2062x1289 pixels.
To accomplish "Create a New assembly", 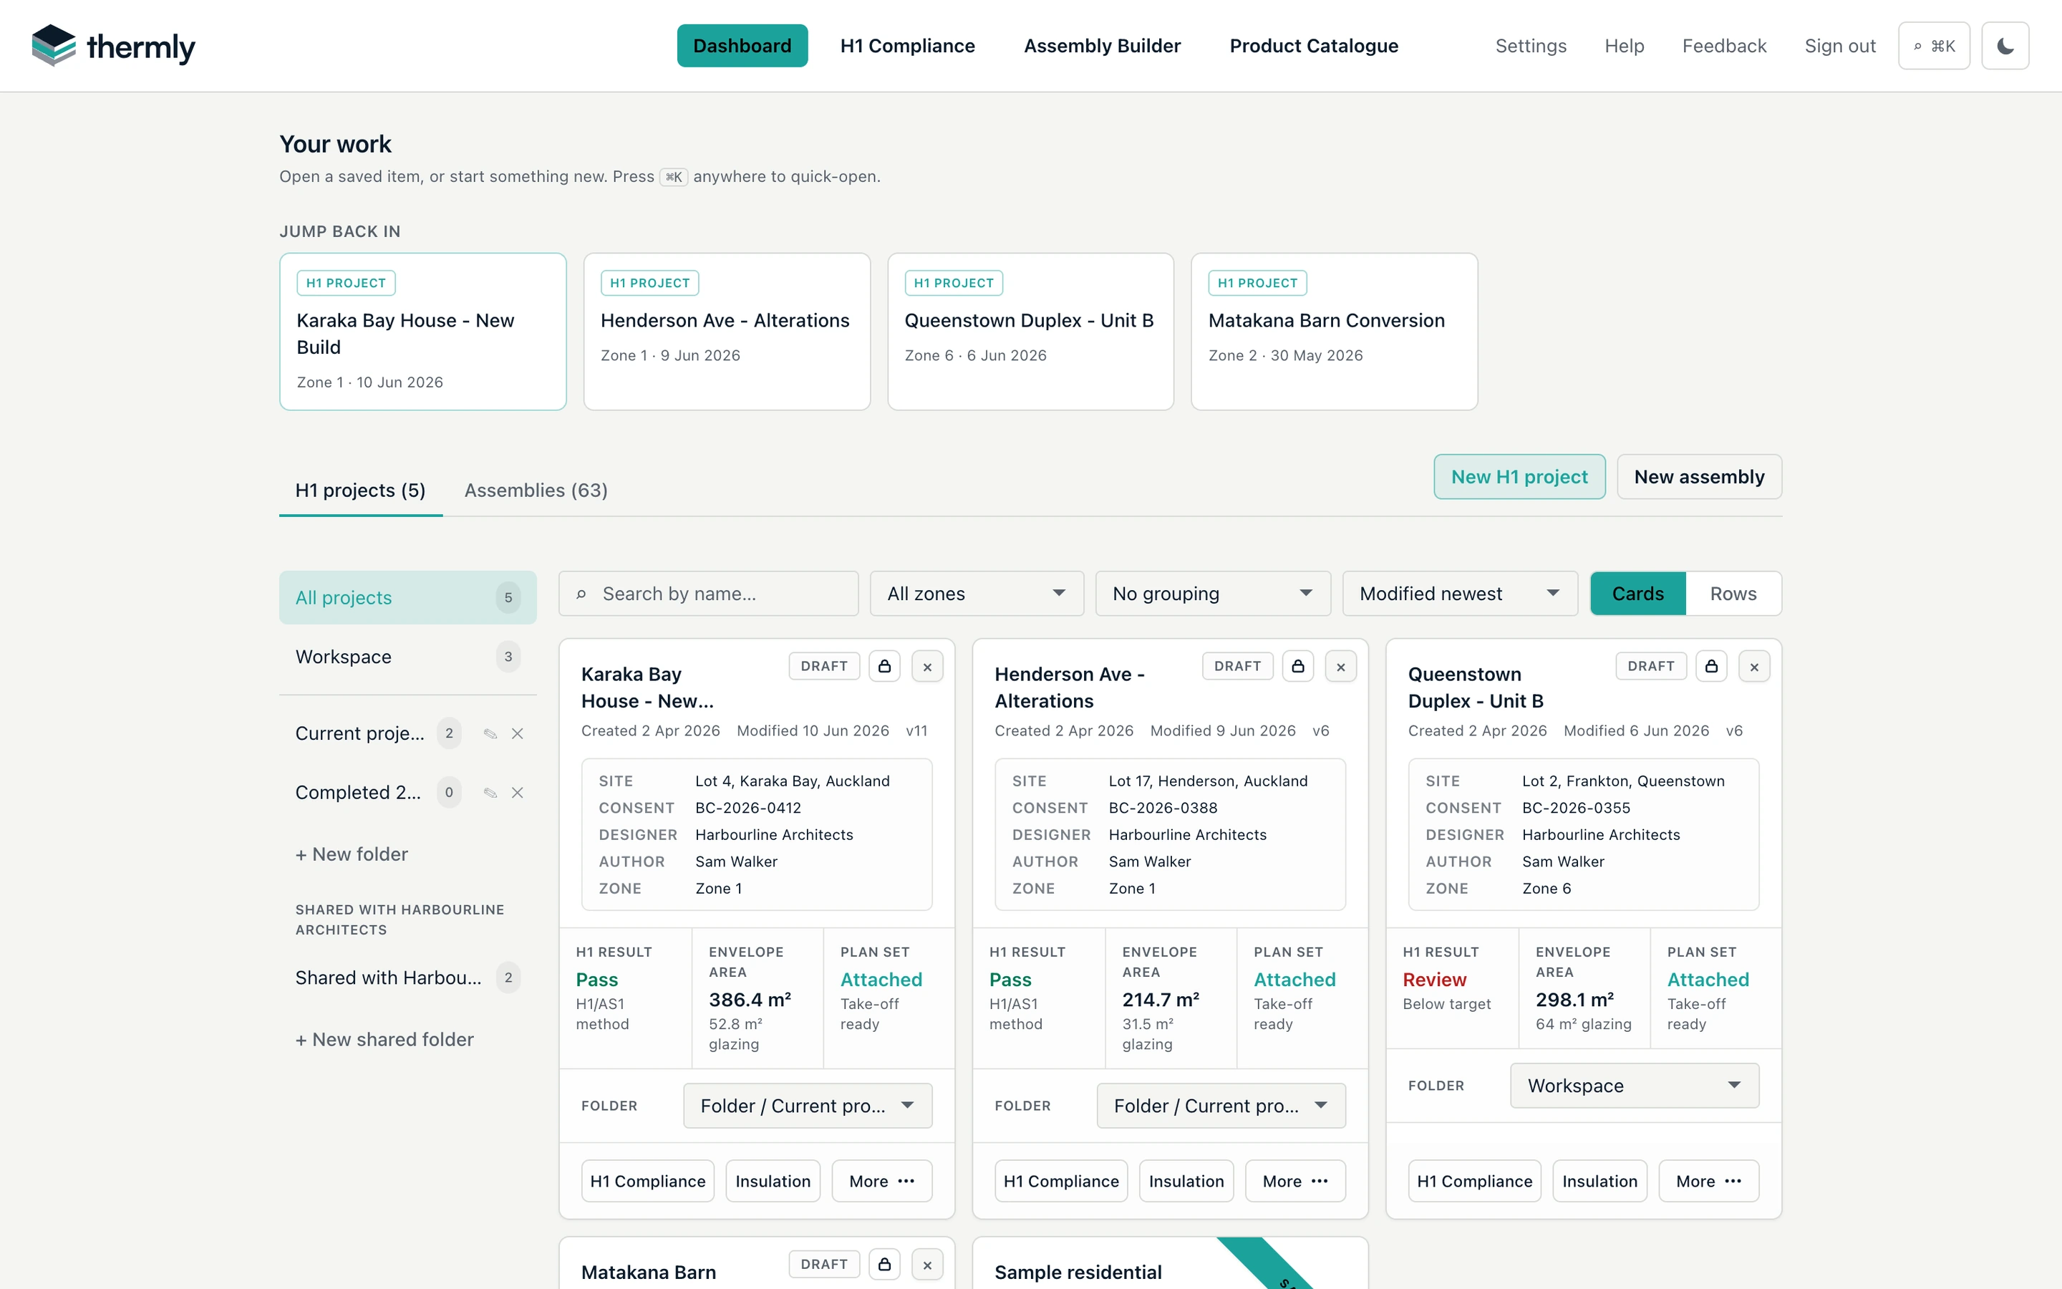I will [x=1699, y=476].
